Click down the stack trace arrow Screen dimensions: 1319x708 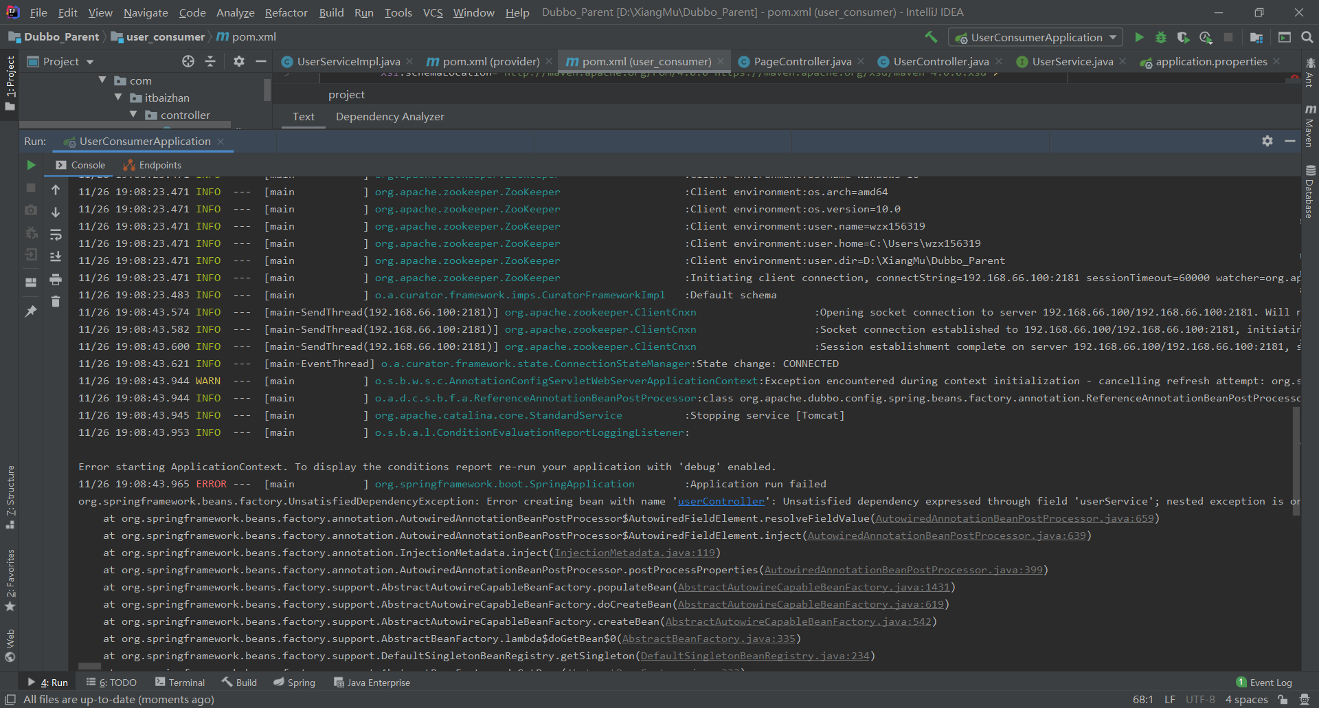point(56,212)
